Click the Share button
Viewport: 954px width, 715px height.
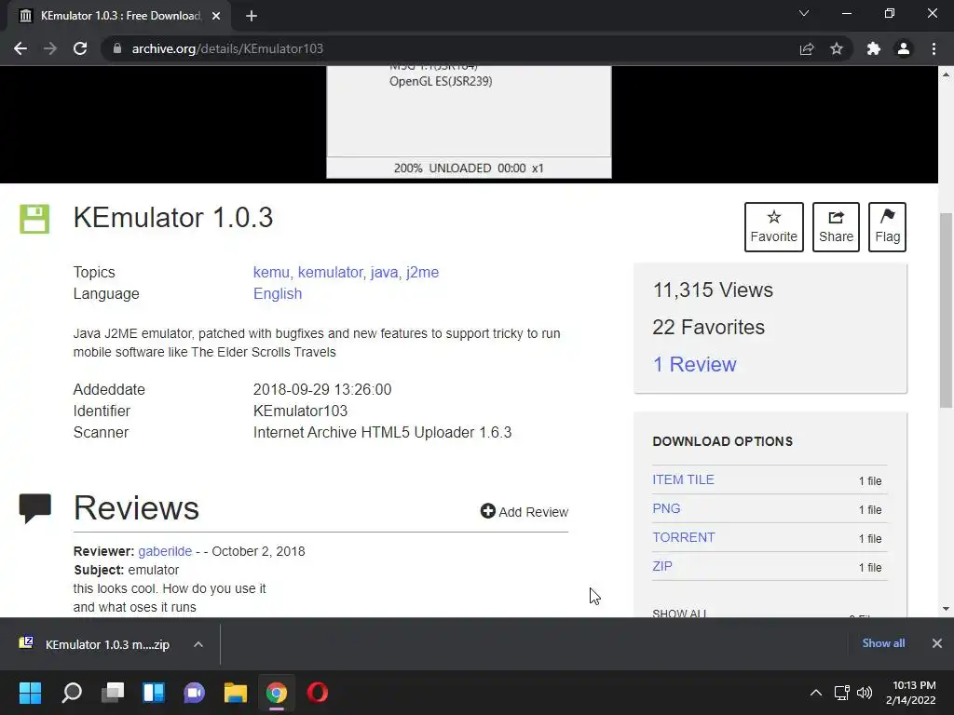point(836,227)
